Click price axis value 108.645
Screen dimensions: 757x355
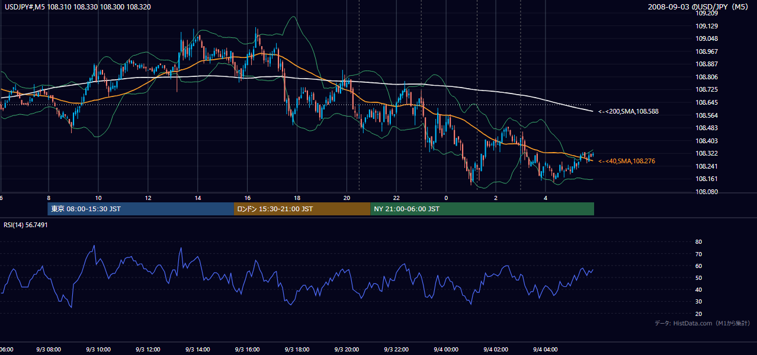[x=707, y=102]
